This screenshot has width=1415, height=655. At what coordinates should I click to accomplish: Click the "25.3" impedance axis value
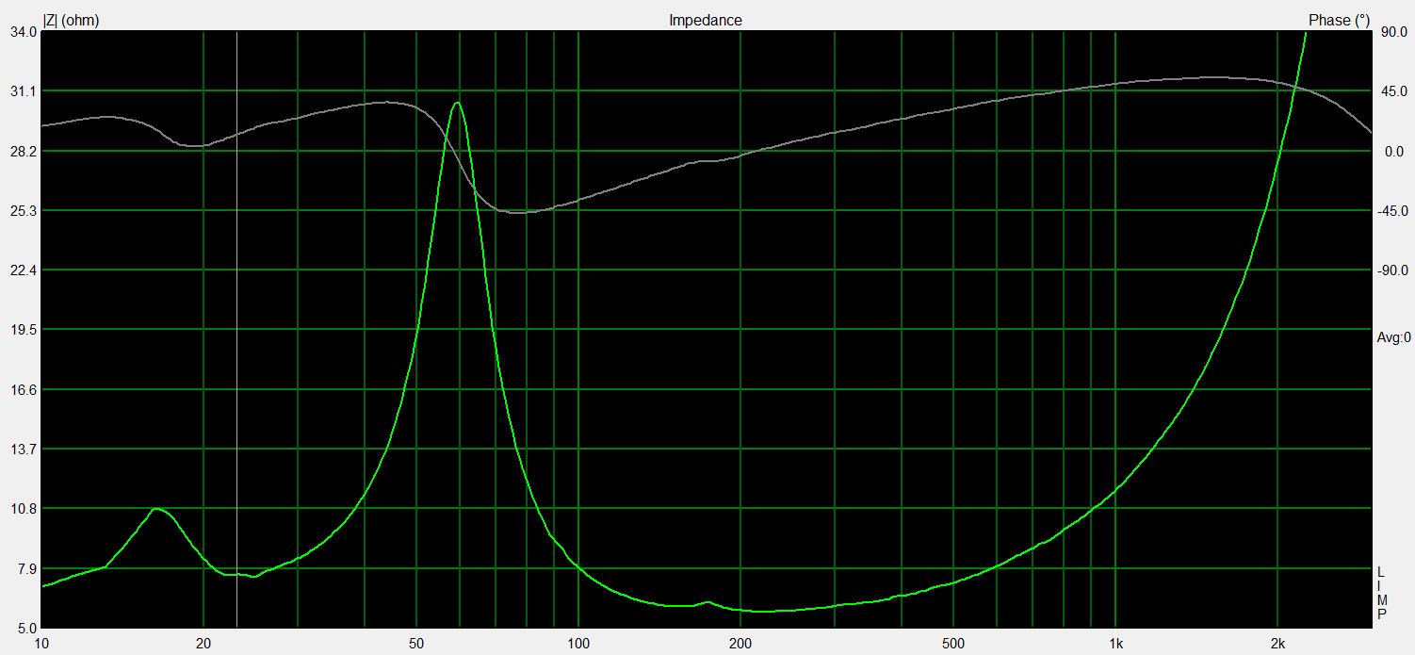click(x=23, y=210)
